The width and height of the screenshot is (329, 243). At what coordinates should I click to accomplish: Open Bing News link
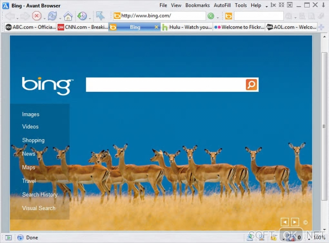click(x=28, y=154)
